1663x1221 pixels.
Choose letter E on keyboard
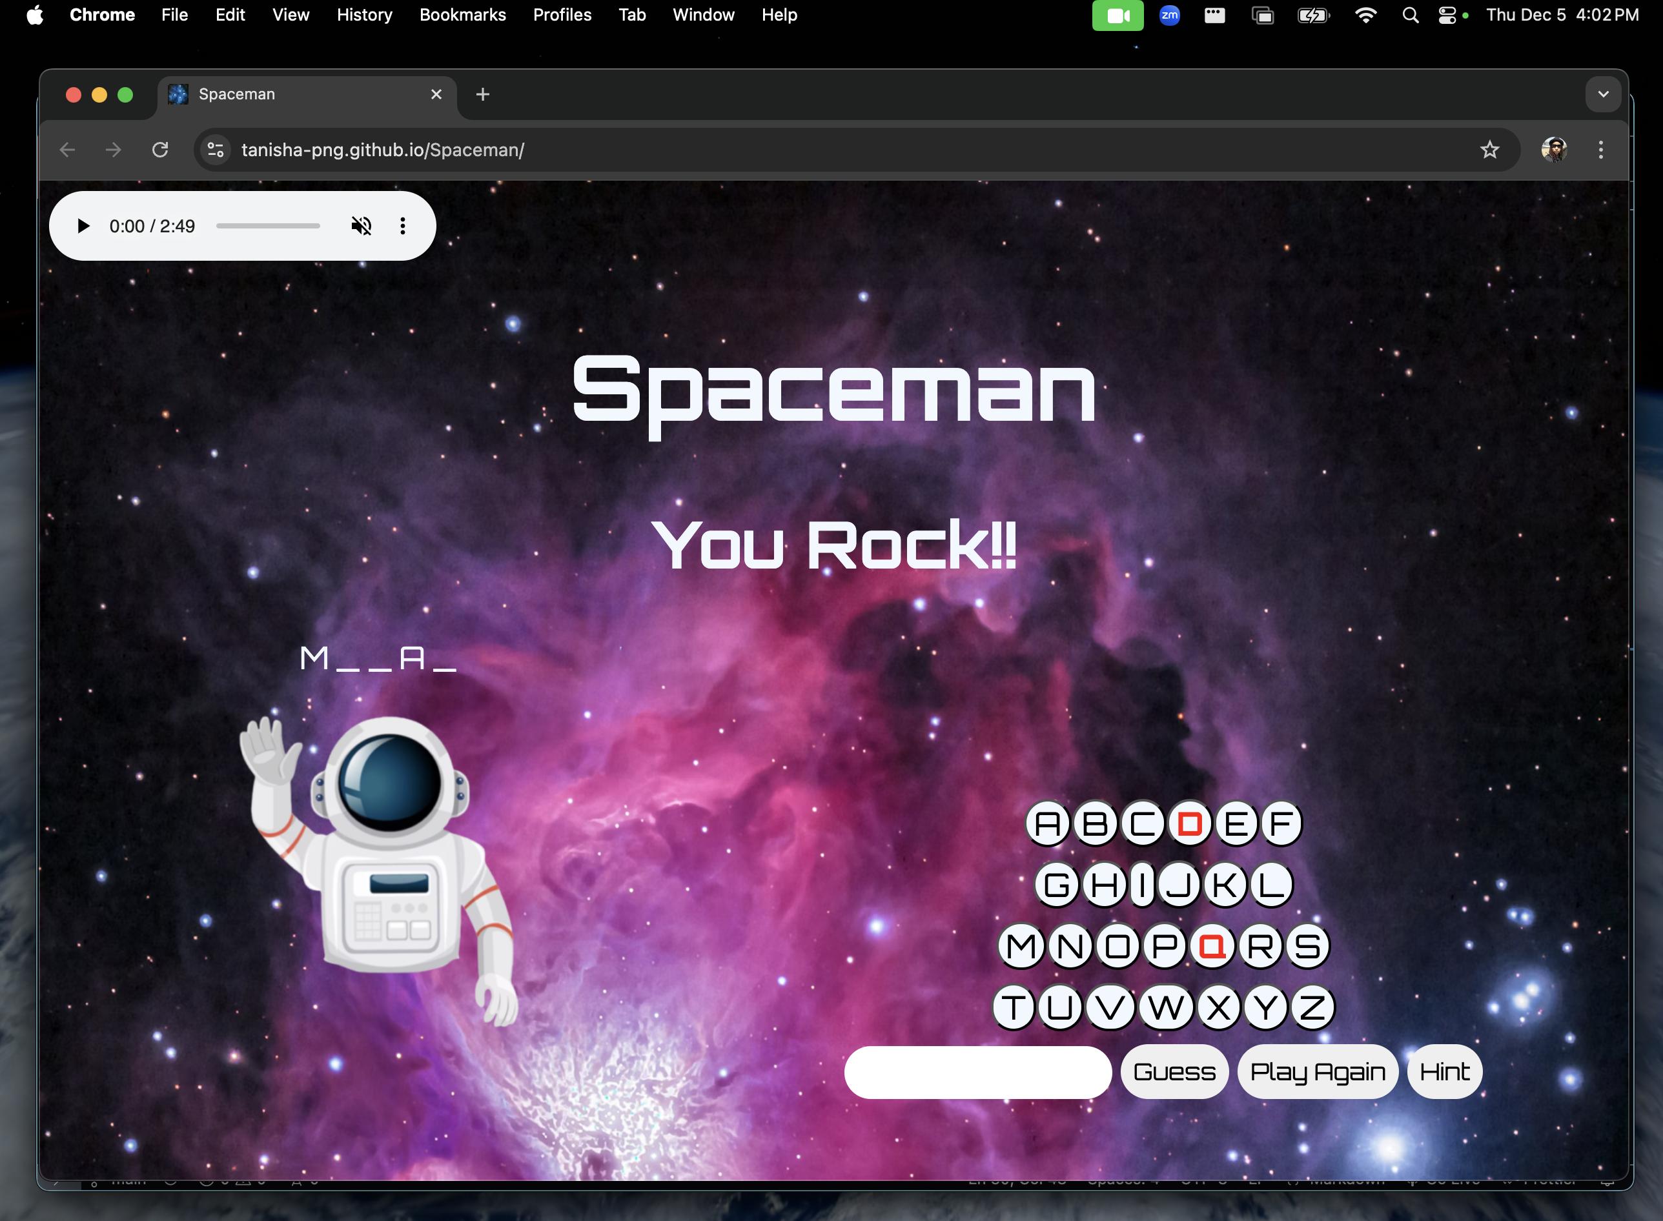pos(1236,823)
